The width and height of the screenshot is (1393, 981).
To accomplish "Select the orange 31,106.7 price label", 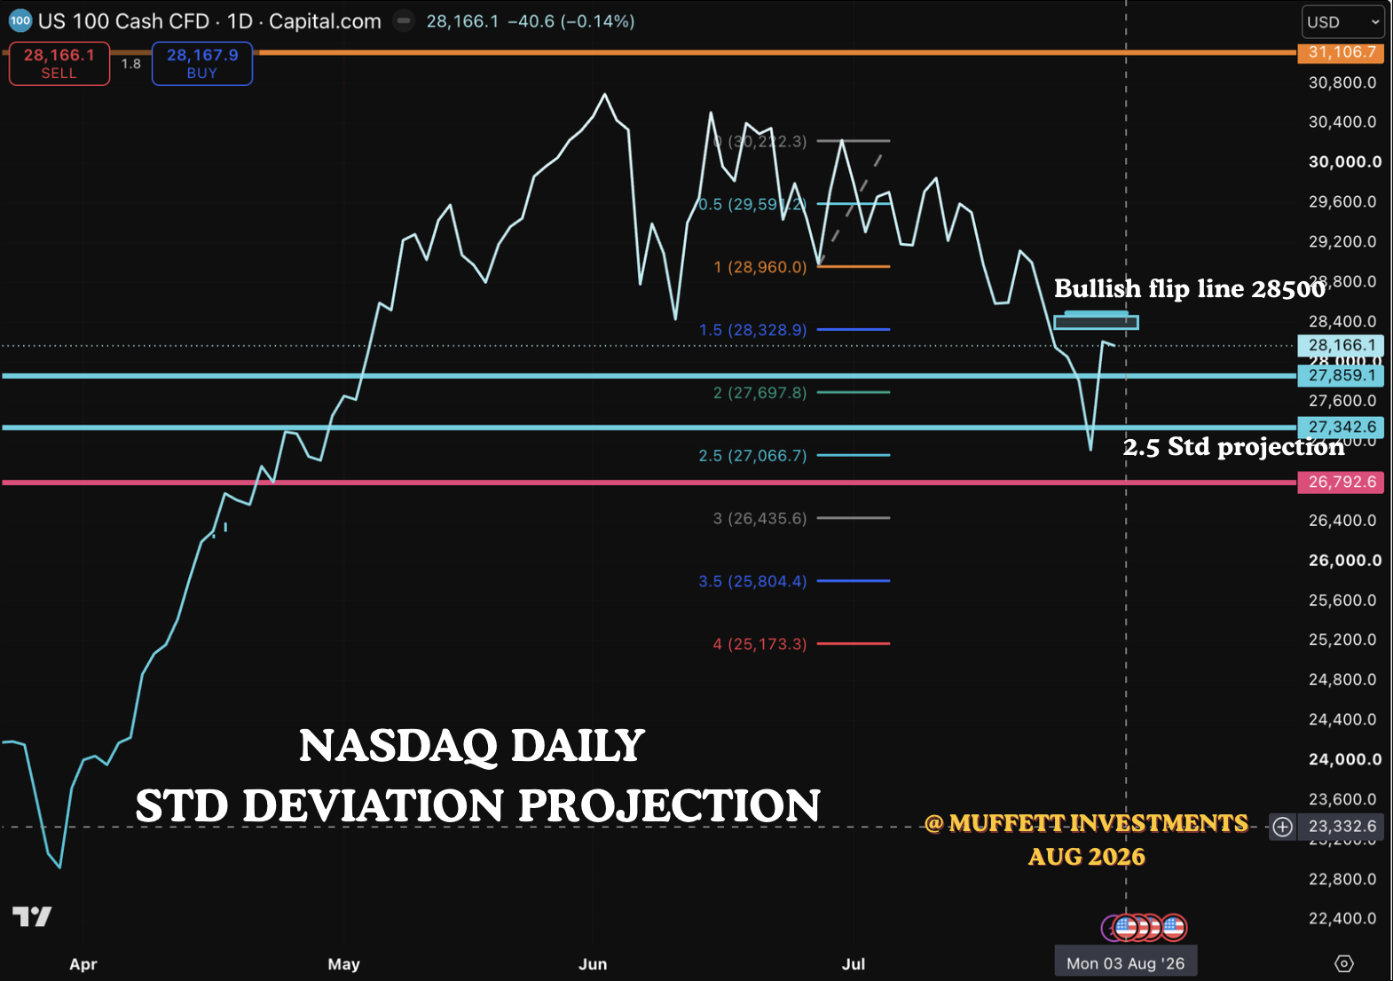I will coord(1341,52).
